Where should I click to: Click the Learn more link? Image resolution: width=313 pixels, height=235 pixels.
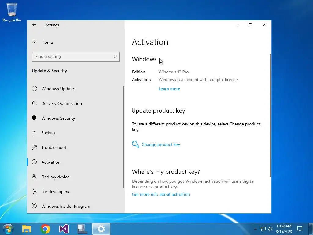[169, 89]
